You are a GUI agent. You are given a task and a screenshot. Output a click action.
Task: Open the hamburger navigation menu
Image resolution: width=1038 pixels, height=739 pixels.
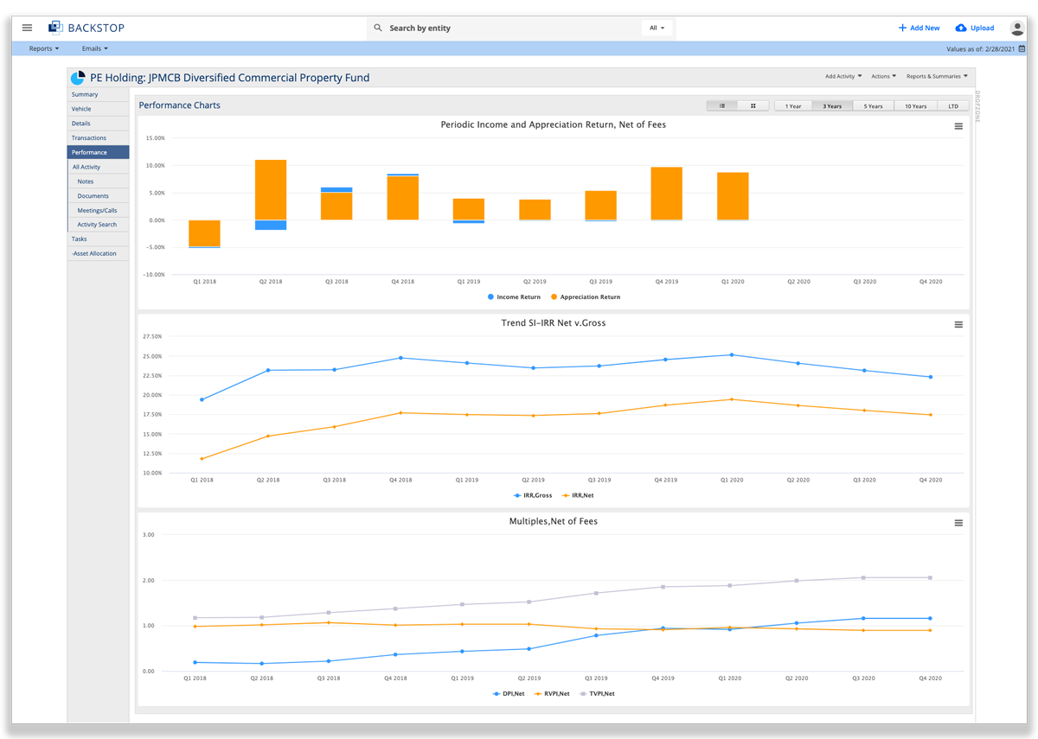(27, 28)
